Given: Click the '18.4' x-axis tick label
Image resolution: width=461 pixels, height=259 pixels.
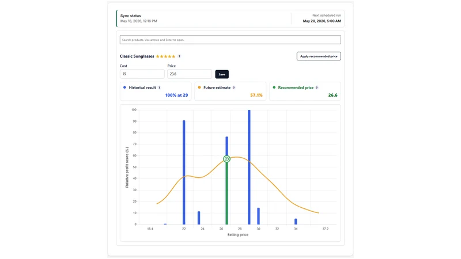Looking at the screenshot, I should [x=150, y=228].
